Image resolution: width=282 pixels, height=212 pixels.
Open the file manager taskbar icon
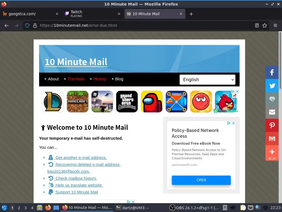pos(40,208)
